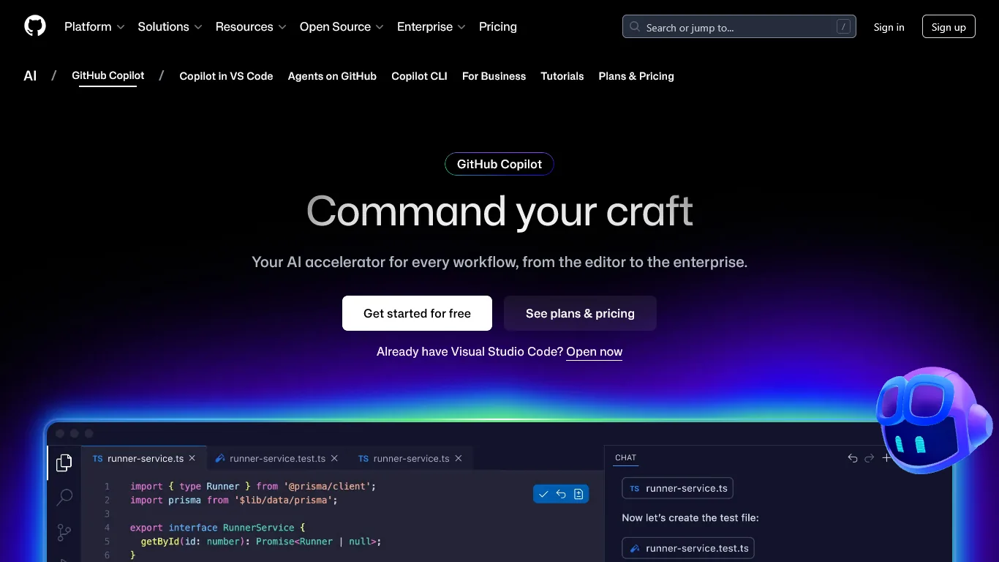Open Plans & Pricing in subnav
Viewport: 999px width, 562px height.
point(636,76)
